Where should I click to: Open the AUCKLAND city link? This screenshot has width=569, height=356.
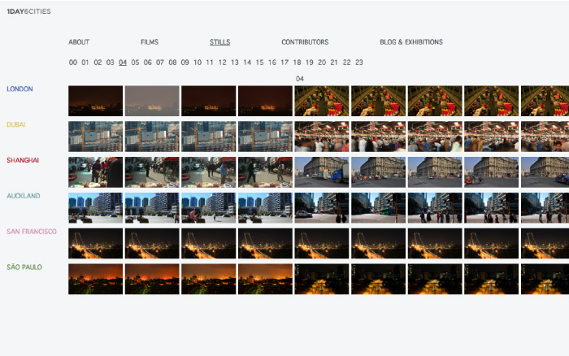tap(23, 196)
